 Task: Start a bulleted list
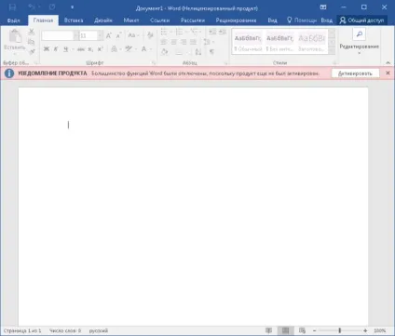pos(164,32)
